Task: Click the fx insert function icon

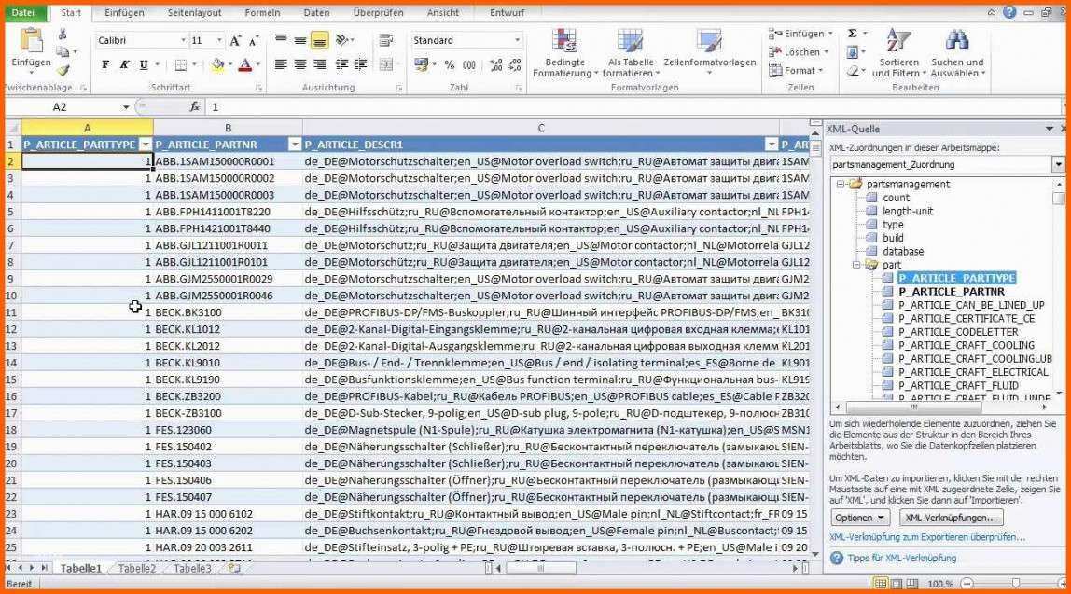Action: tap(195, 106)
